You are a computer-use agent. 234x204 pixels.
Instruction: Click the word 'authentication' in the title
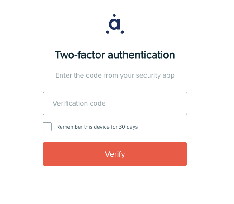point(141,55)
